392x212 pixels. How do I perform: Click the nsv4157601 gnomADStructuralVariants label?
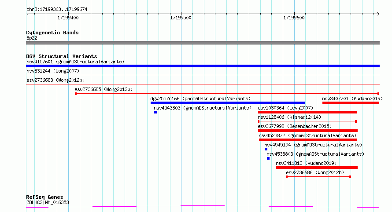point(75,62)
